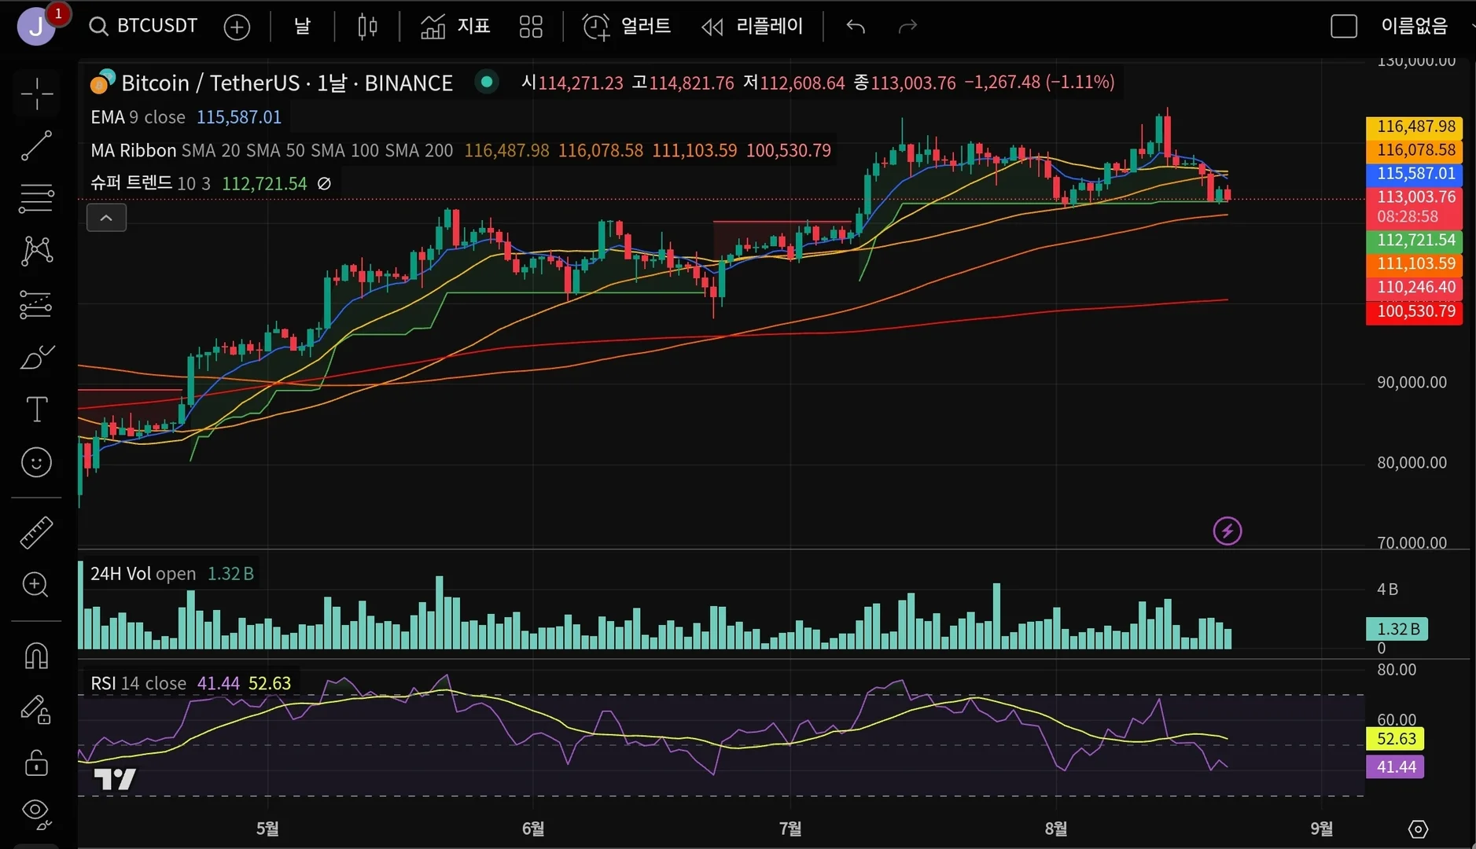Click the green market status dot
Screen dimensions: 1476x849
pos(487,81)
